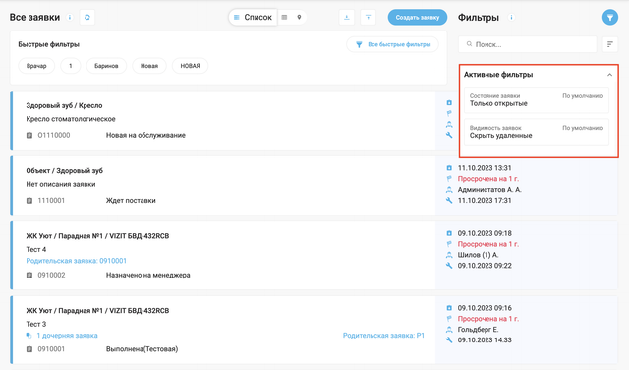Image resolution: width=629 pixels, height=370 pixels.
Task: Open Все быстрые фильтры
Action: pos(393,44)
